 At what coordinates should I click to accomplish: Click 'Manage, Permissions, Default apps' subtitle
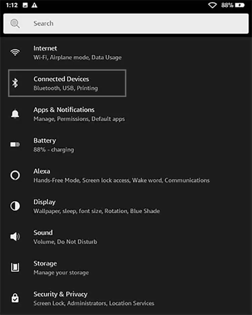pyautogui.click(x=79, y=119)
